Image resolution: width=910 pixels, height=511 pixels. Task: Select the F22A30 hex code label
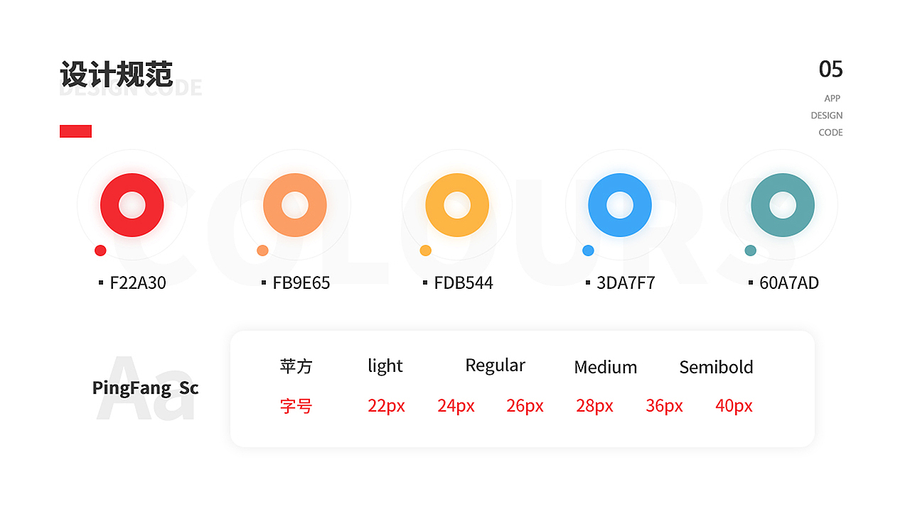tap(138, 283)
